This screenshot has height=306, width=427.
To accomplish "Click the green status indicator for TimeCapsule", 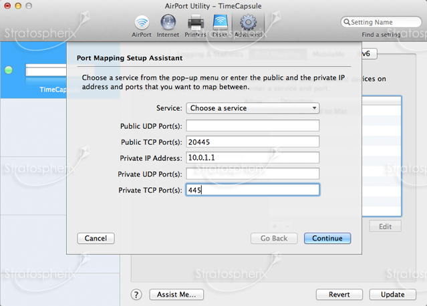I will click(x=9, y=70).
